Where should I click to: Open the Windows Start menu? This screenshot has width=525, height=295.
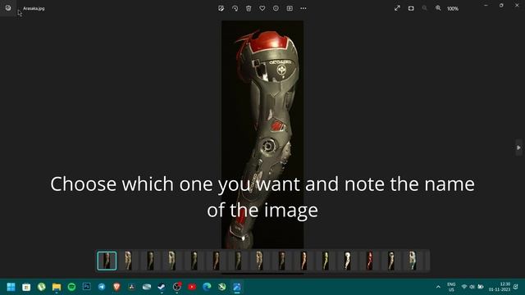point(11,287)
